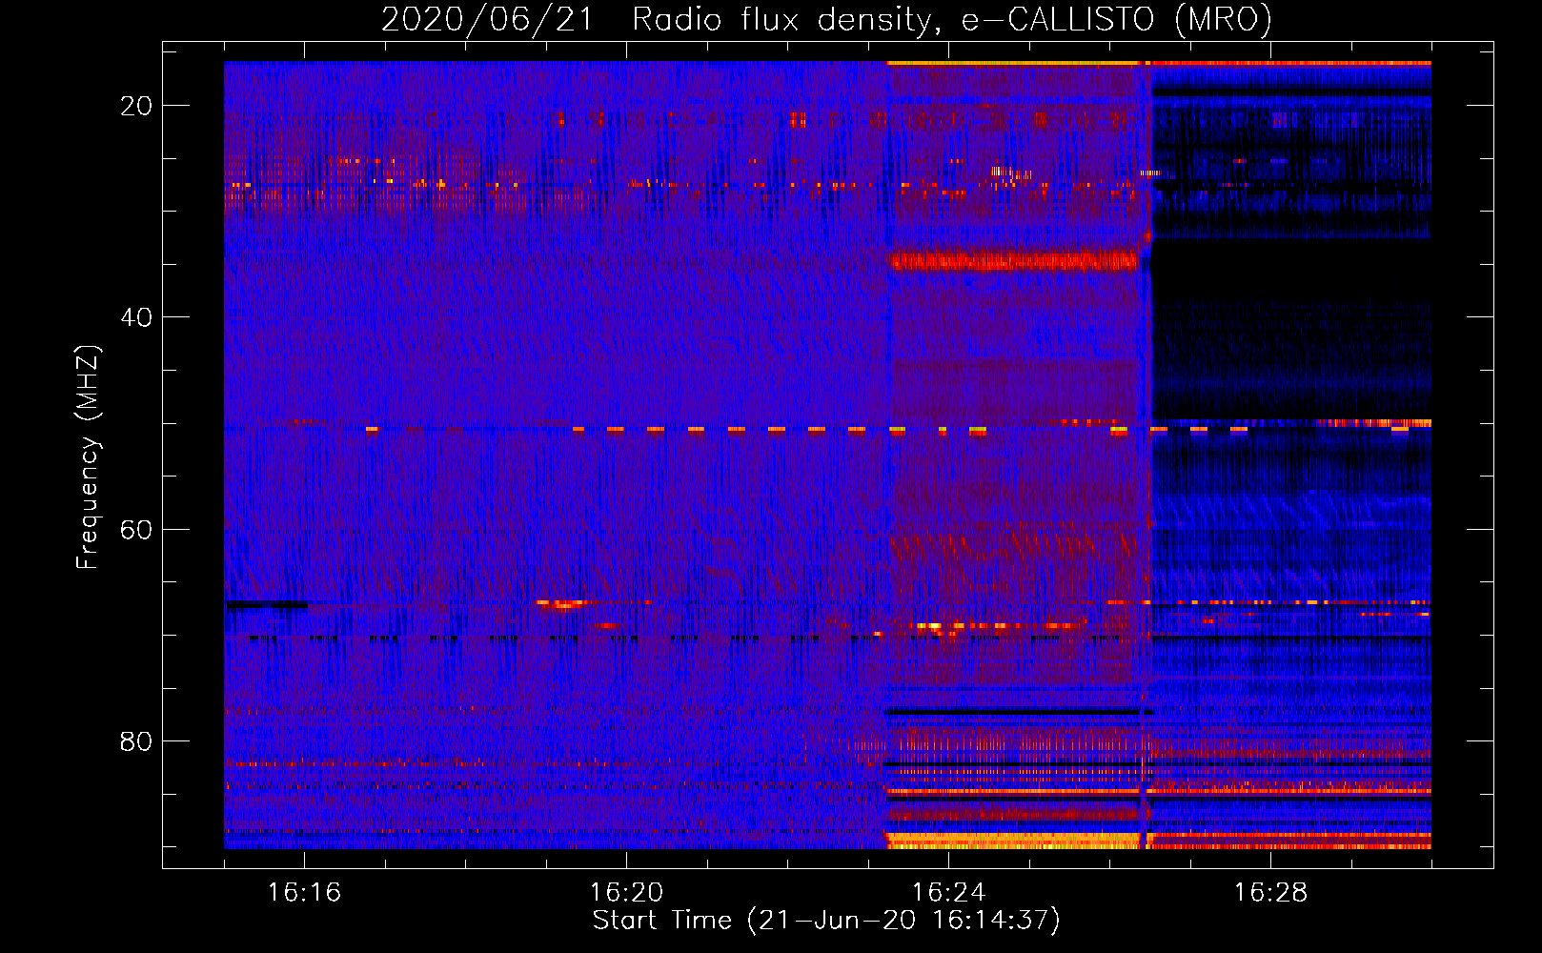Click the '40' frequency tick label

136,317
